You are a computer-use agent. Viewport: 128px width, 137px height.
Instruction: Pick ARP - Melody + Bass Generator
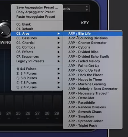click(93, 89)
